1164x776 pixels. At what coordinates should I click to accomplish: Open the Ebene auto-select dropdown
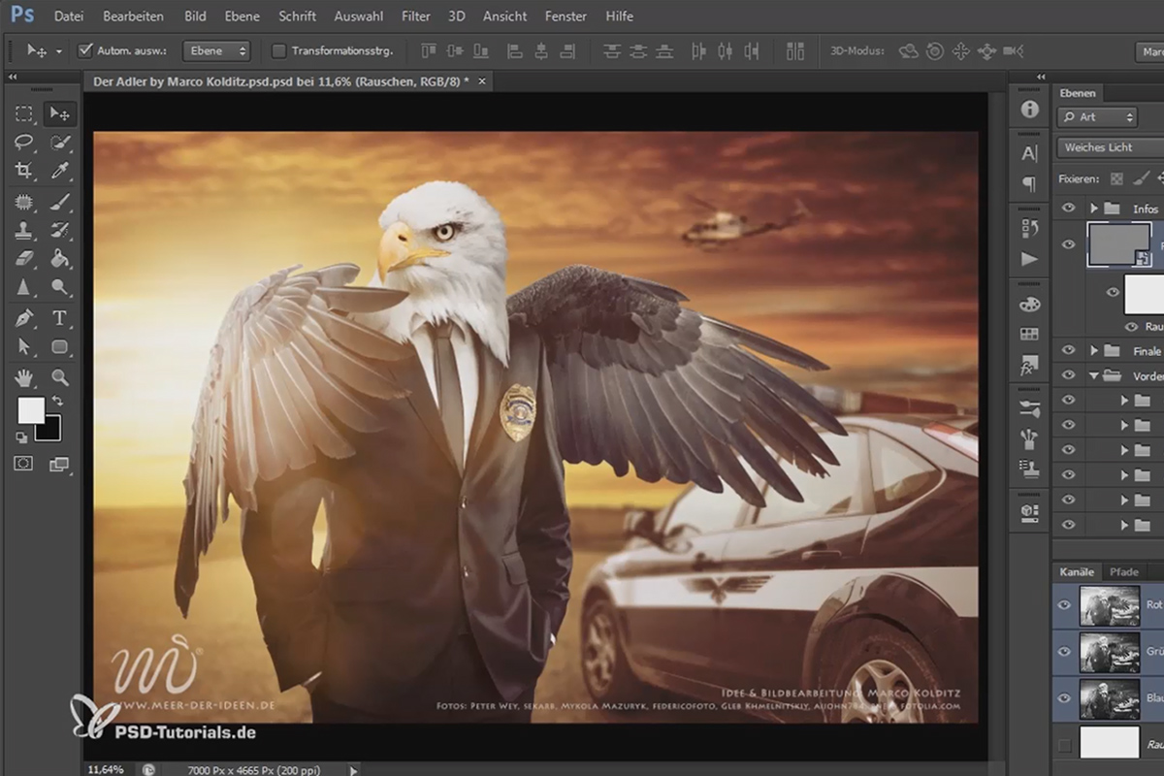pos(215,50)
